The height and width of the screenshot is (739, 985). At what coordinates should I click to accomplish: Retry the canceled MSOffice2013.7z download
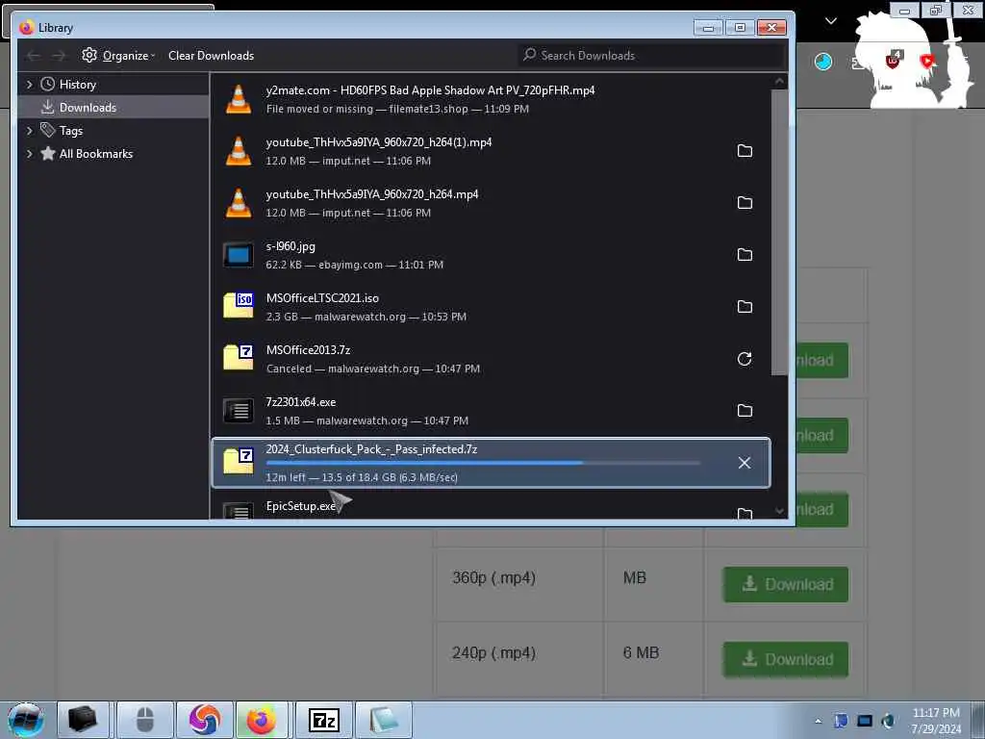[x=745, y=359]
